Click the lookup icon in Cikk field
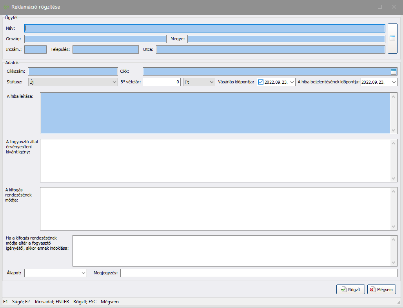 pyautogui.click(x=394, y=71)
